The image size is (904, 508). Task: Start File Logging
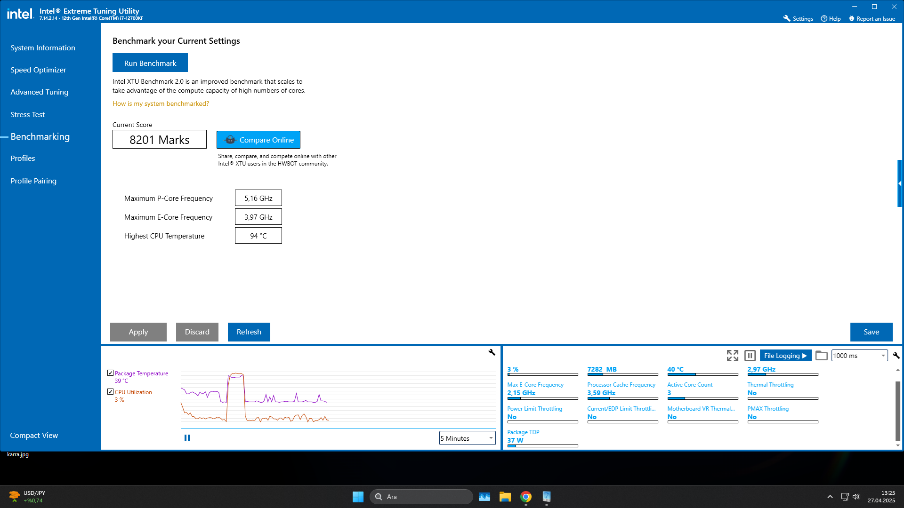[785, 356]
